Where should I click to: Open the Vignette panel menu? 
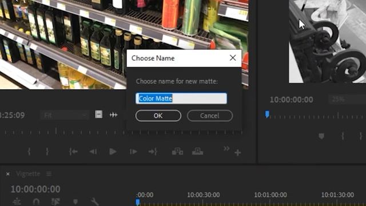point(49,174)
